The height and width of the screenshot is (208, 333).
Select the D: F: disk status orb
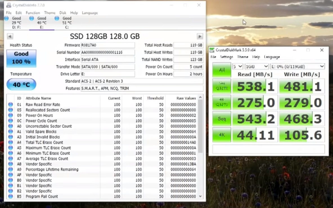point(6,18)
